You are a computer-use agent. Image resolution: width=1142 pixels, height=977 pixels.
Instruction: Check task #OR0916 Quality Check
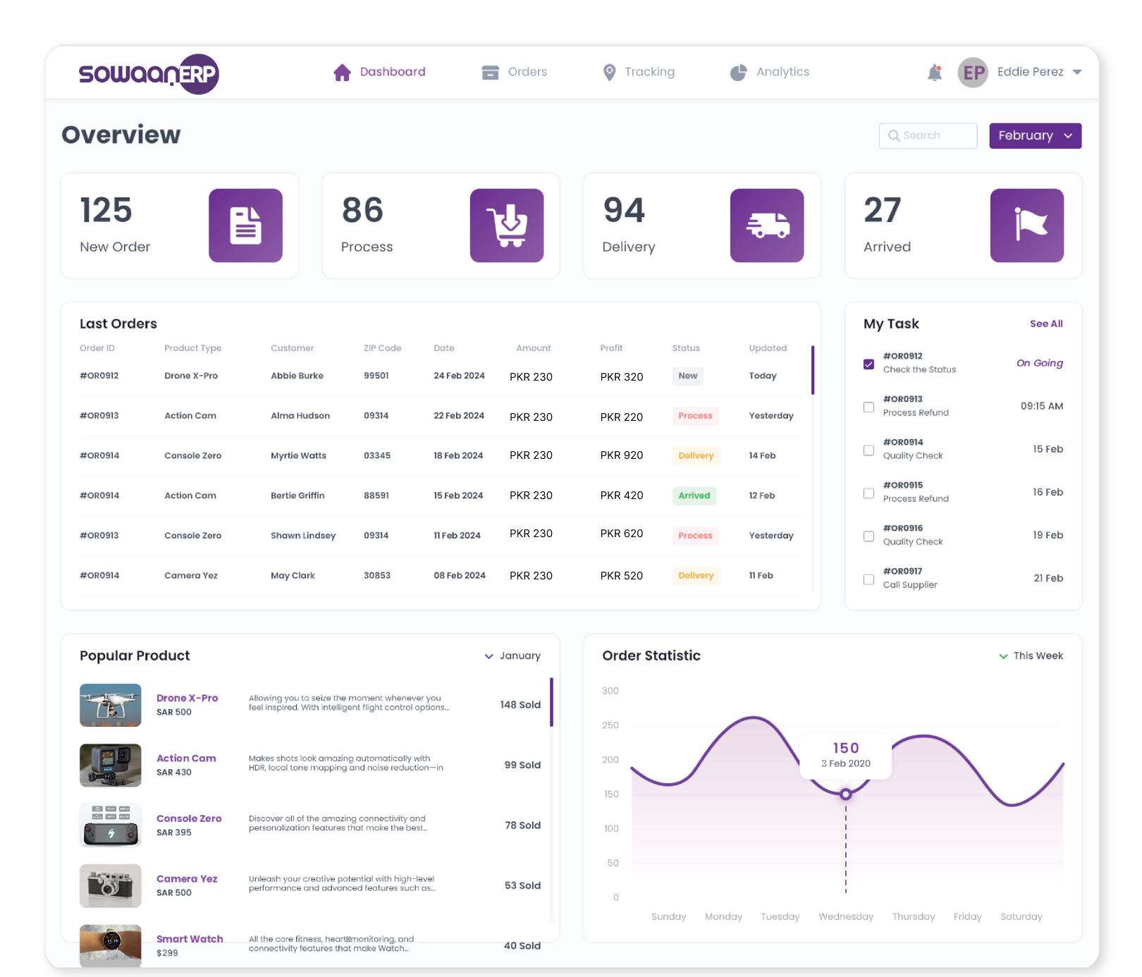(868, 536)
